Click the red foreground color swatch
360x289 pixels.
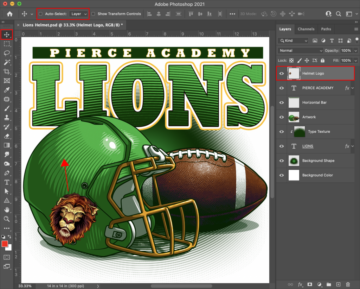point(5,244)
